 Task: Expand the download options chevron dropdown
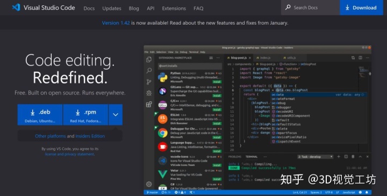coord(116,114)
